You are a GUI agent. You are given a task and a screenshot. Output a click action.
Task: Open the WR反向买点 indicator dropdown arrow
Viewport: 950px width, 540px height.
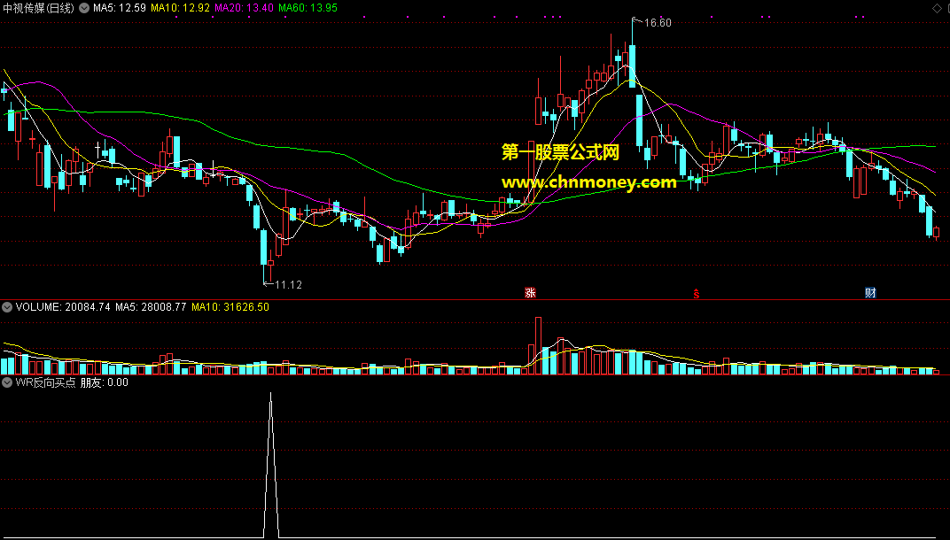tap(7, 382)
